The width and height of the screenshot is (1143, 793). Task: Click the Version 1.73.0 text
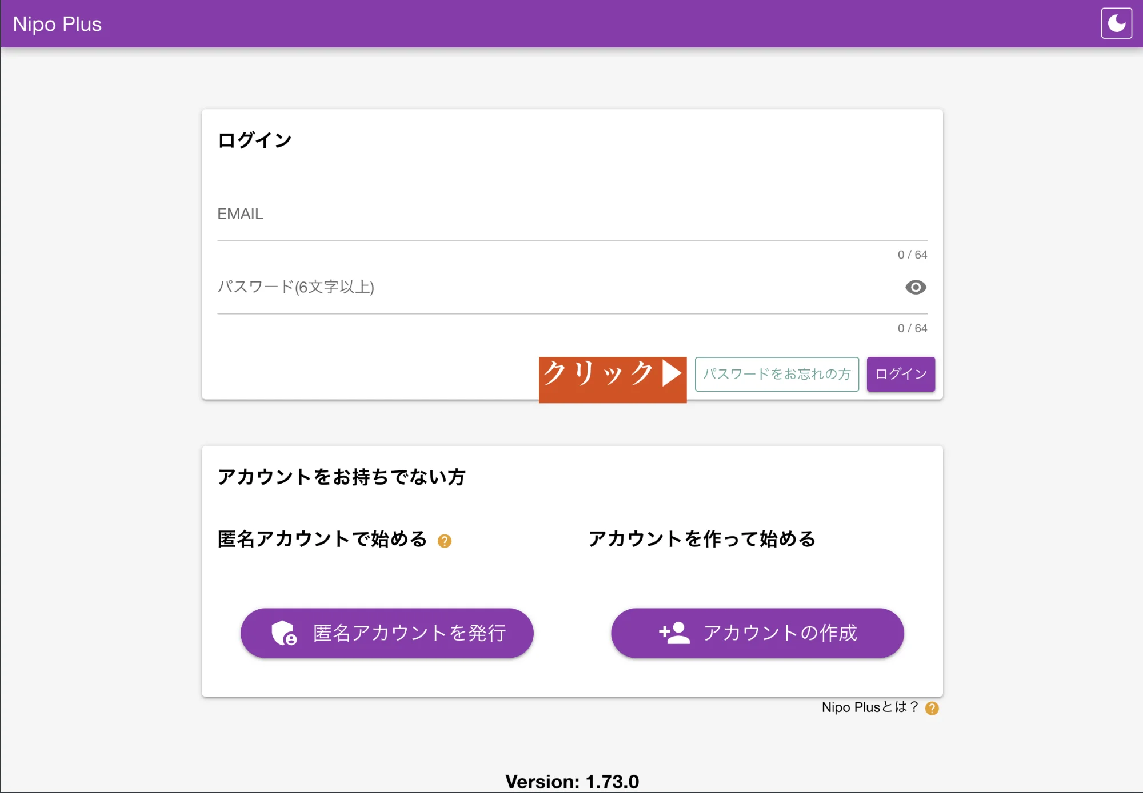pyautogui.click(x=571, y=781)
